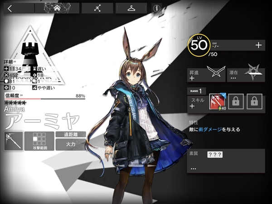Click the Rhodes Island triangle emblem
The width and height of the screenshot is (272, 204).
point(31,55)
